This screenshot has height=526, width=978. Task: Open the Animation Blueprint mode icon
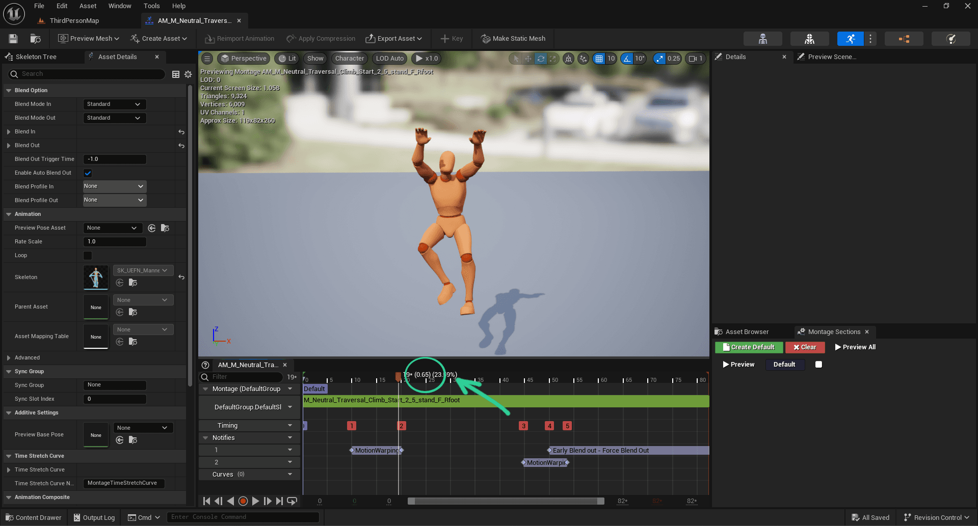click(x=904, y=39)
